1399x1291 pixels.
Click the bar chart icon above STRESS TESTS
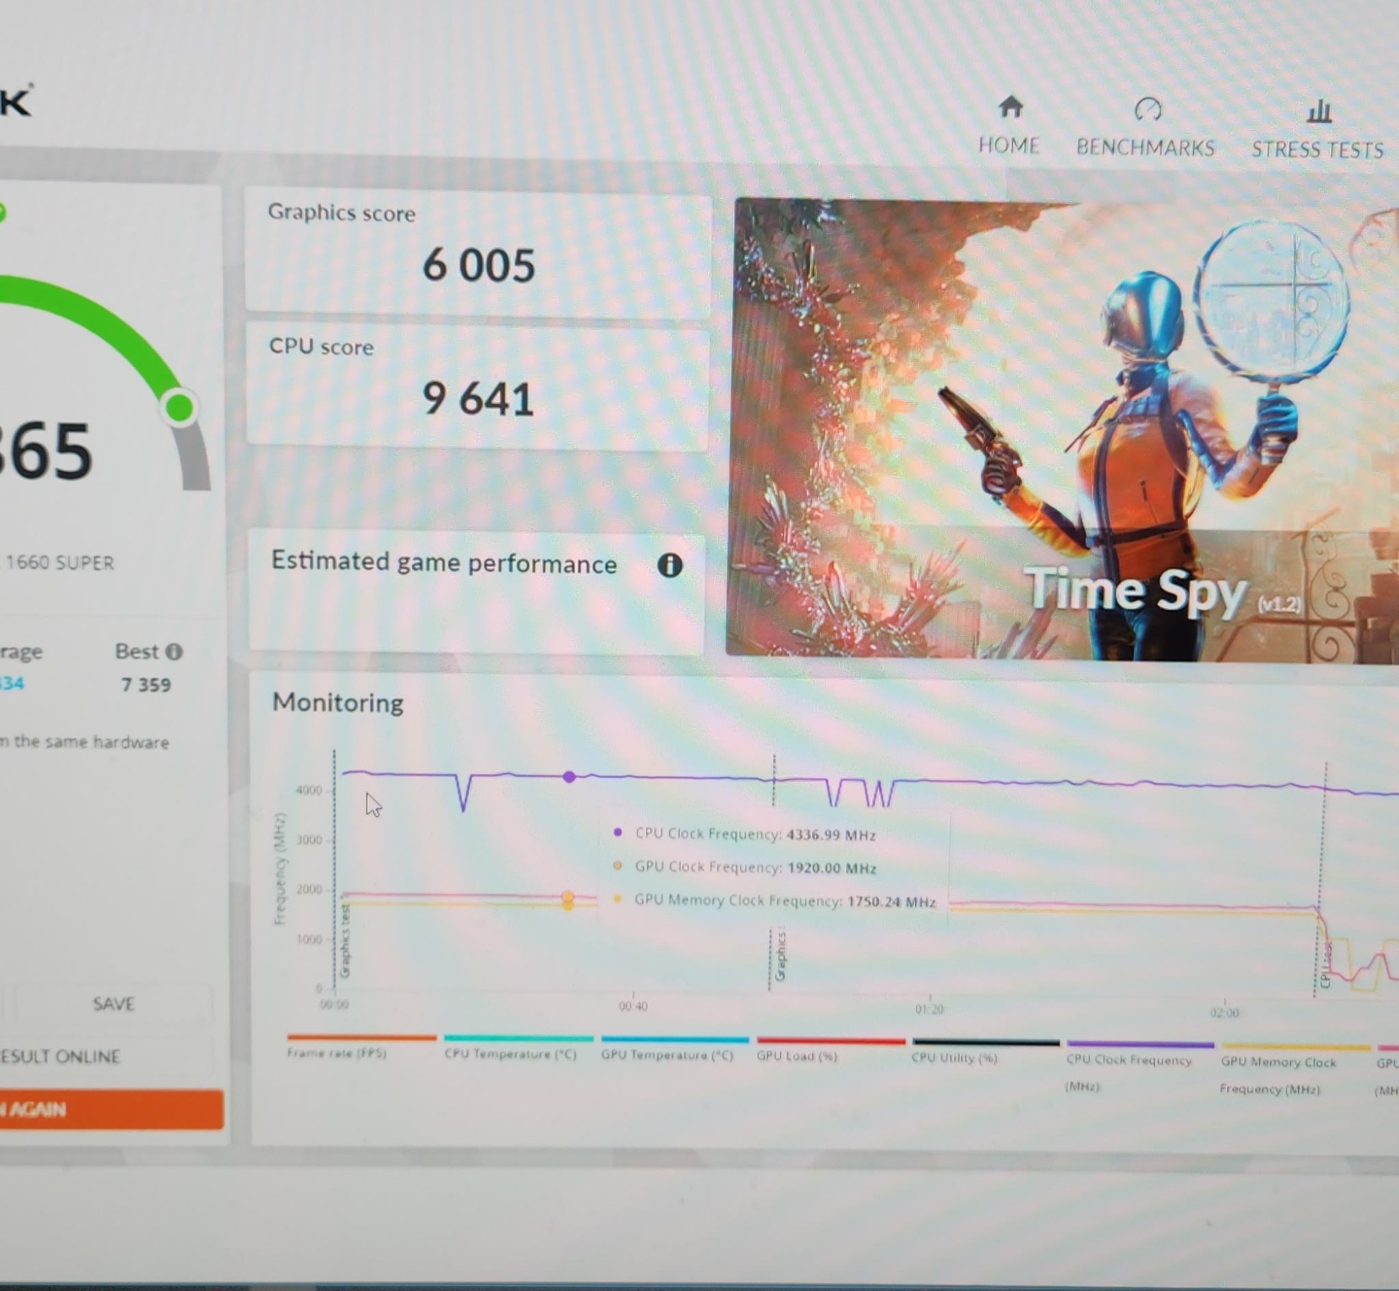(x=1319, y=111)
